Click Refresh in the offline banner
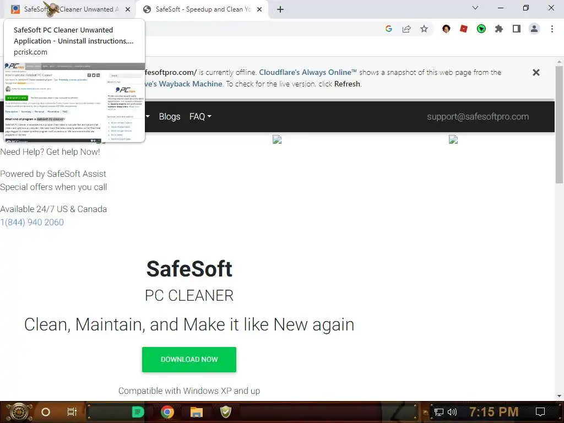This screenshot has width=564, height=423. click(347, 84)
